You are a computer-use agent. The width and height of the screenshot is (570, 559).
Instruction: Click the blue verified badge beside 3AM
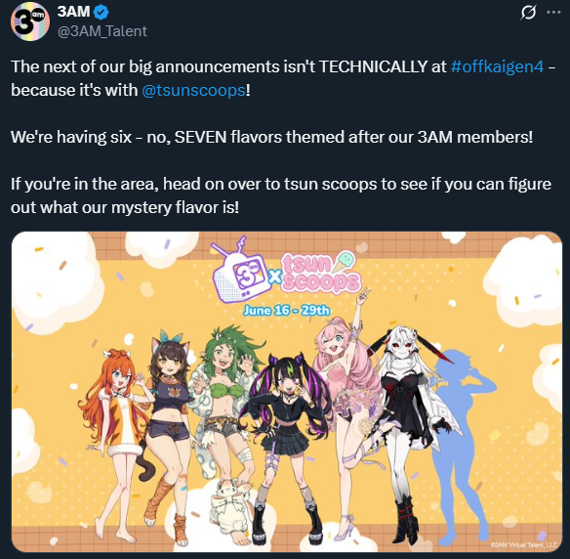pyautogui.click(x=101, y=13)
